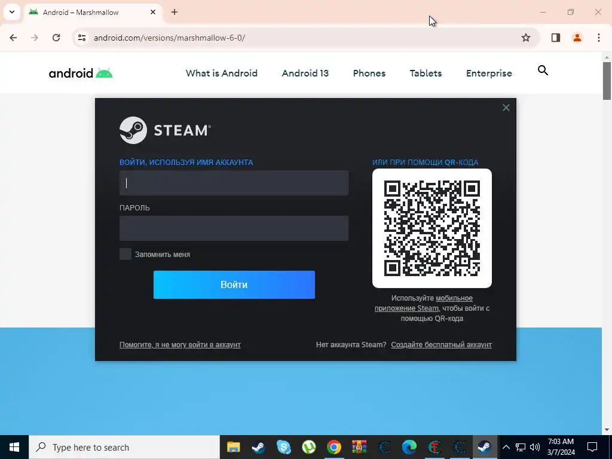
Task: Click the Type here to search box
Action: [x=124, y=447]
